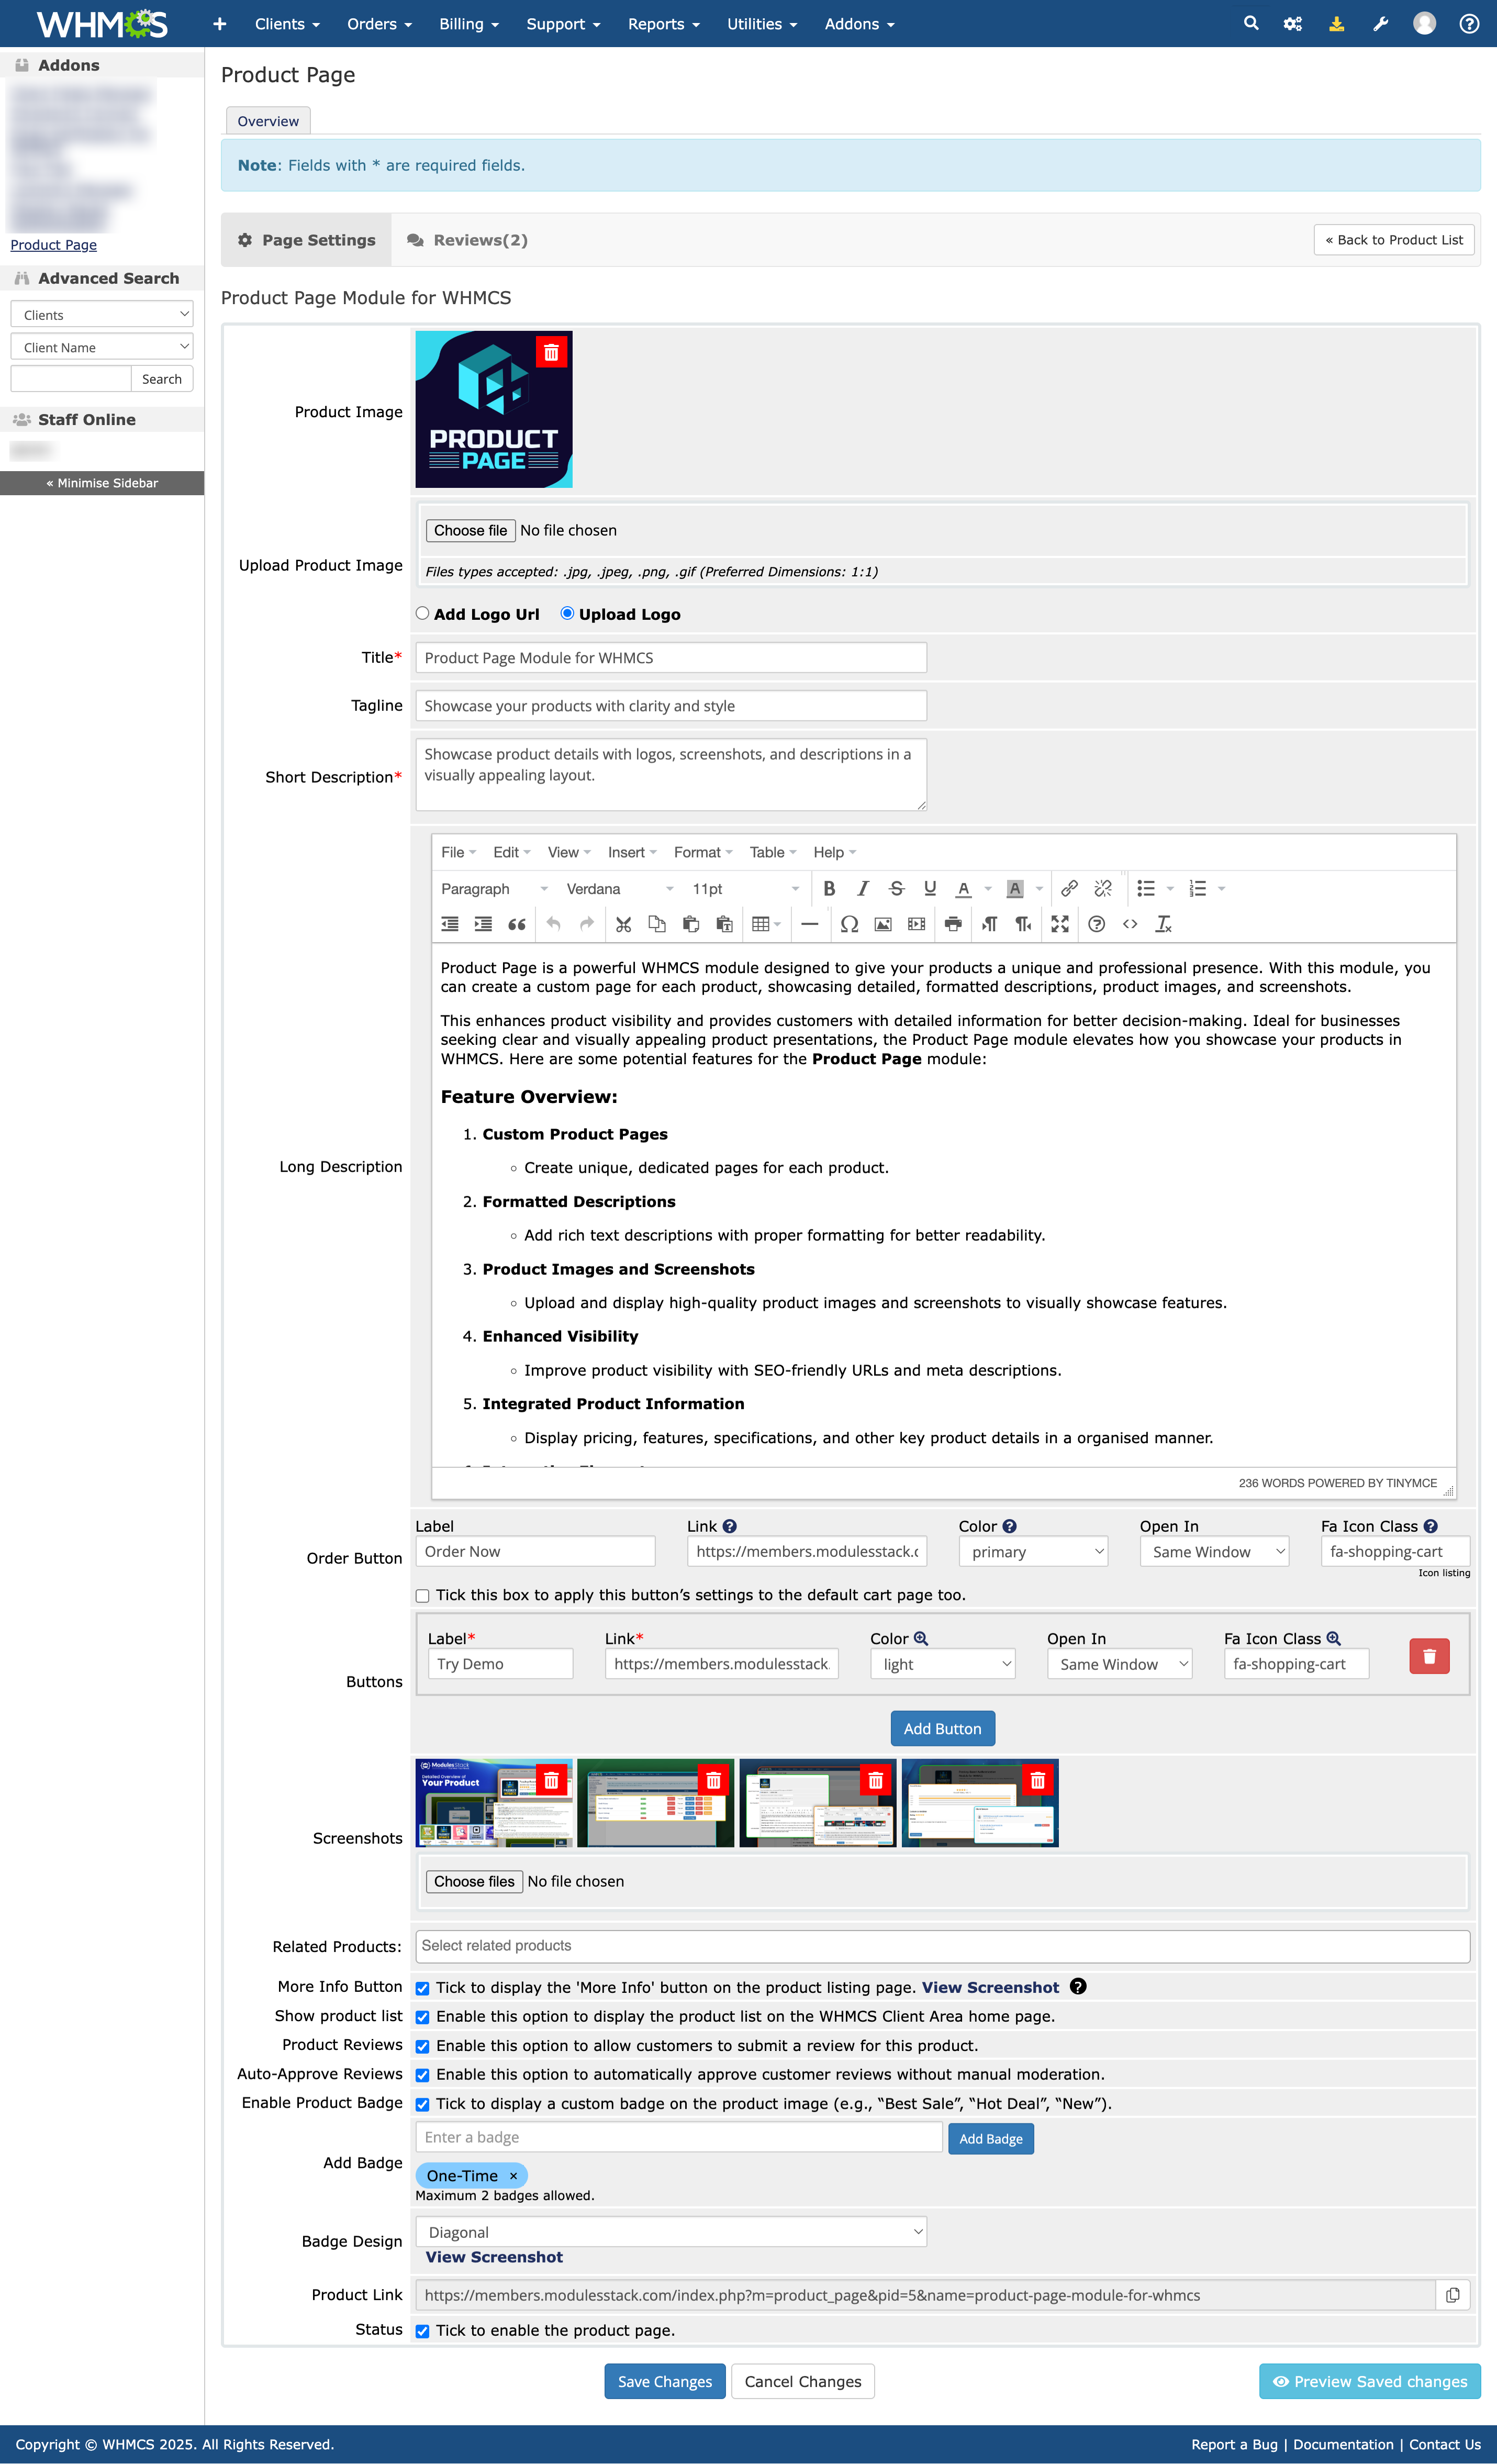Click the special character omega icon
The width and height of the screenshot is (1497, 2464).
[x=849, y=924]
